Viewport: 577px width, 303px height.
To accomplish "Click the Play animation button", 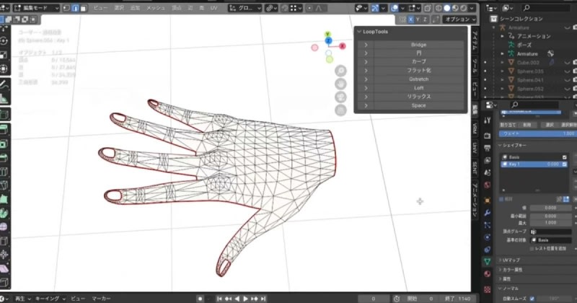I will (246, 298).
